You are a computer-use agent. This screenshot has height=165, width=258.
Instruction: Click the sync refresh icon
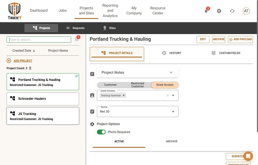pyautogui.click(x=232, y=11)
